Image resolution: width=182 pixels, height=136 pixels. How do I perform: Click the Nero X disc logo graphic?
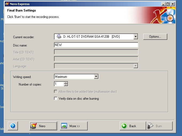[163, 15]
